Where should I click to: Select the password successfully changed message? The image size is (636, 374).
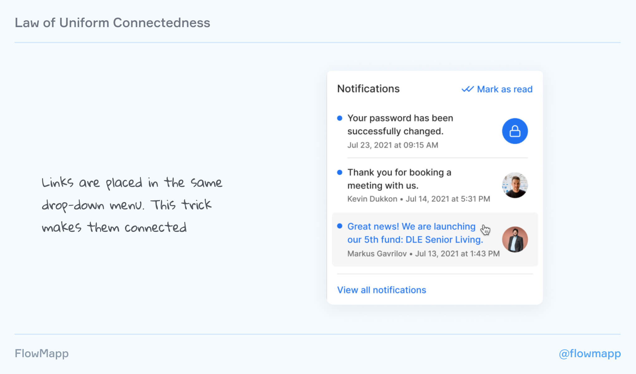(x=400, y=125)
